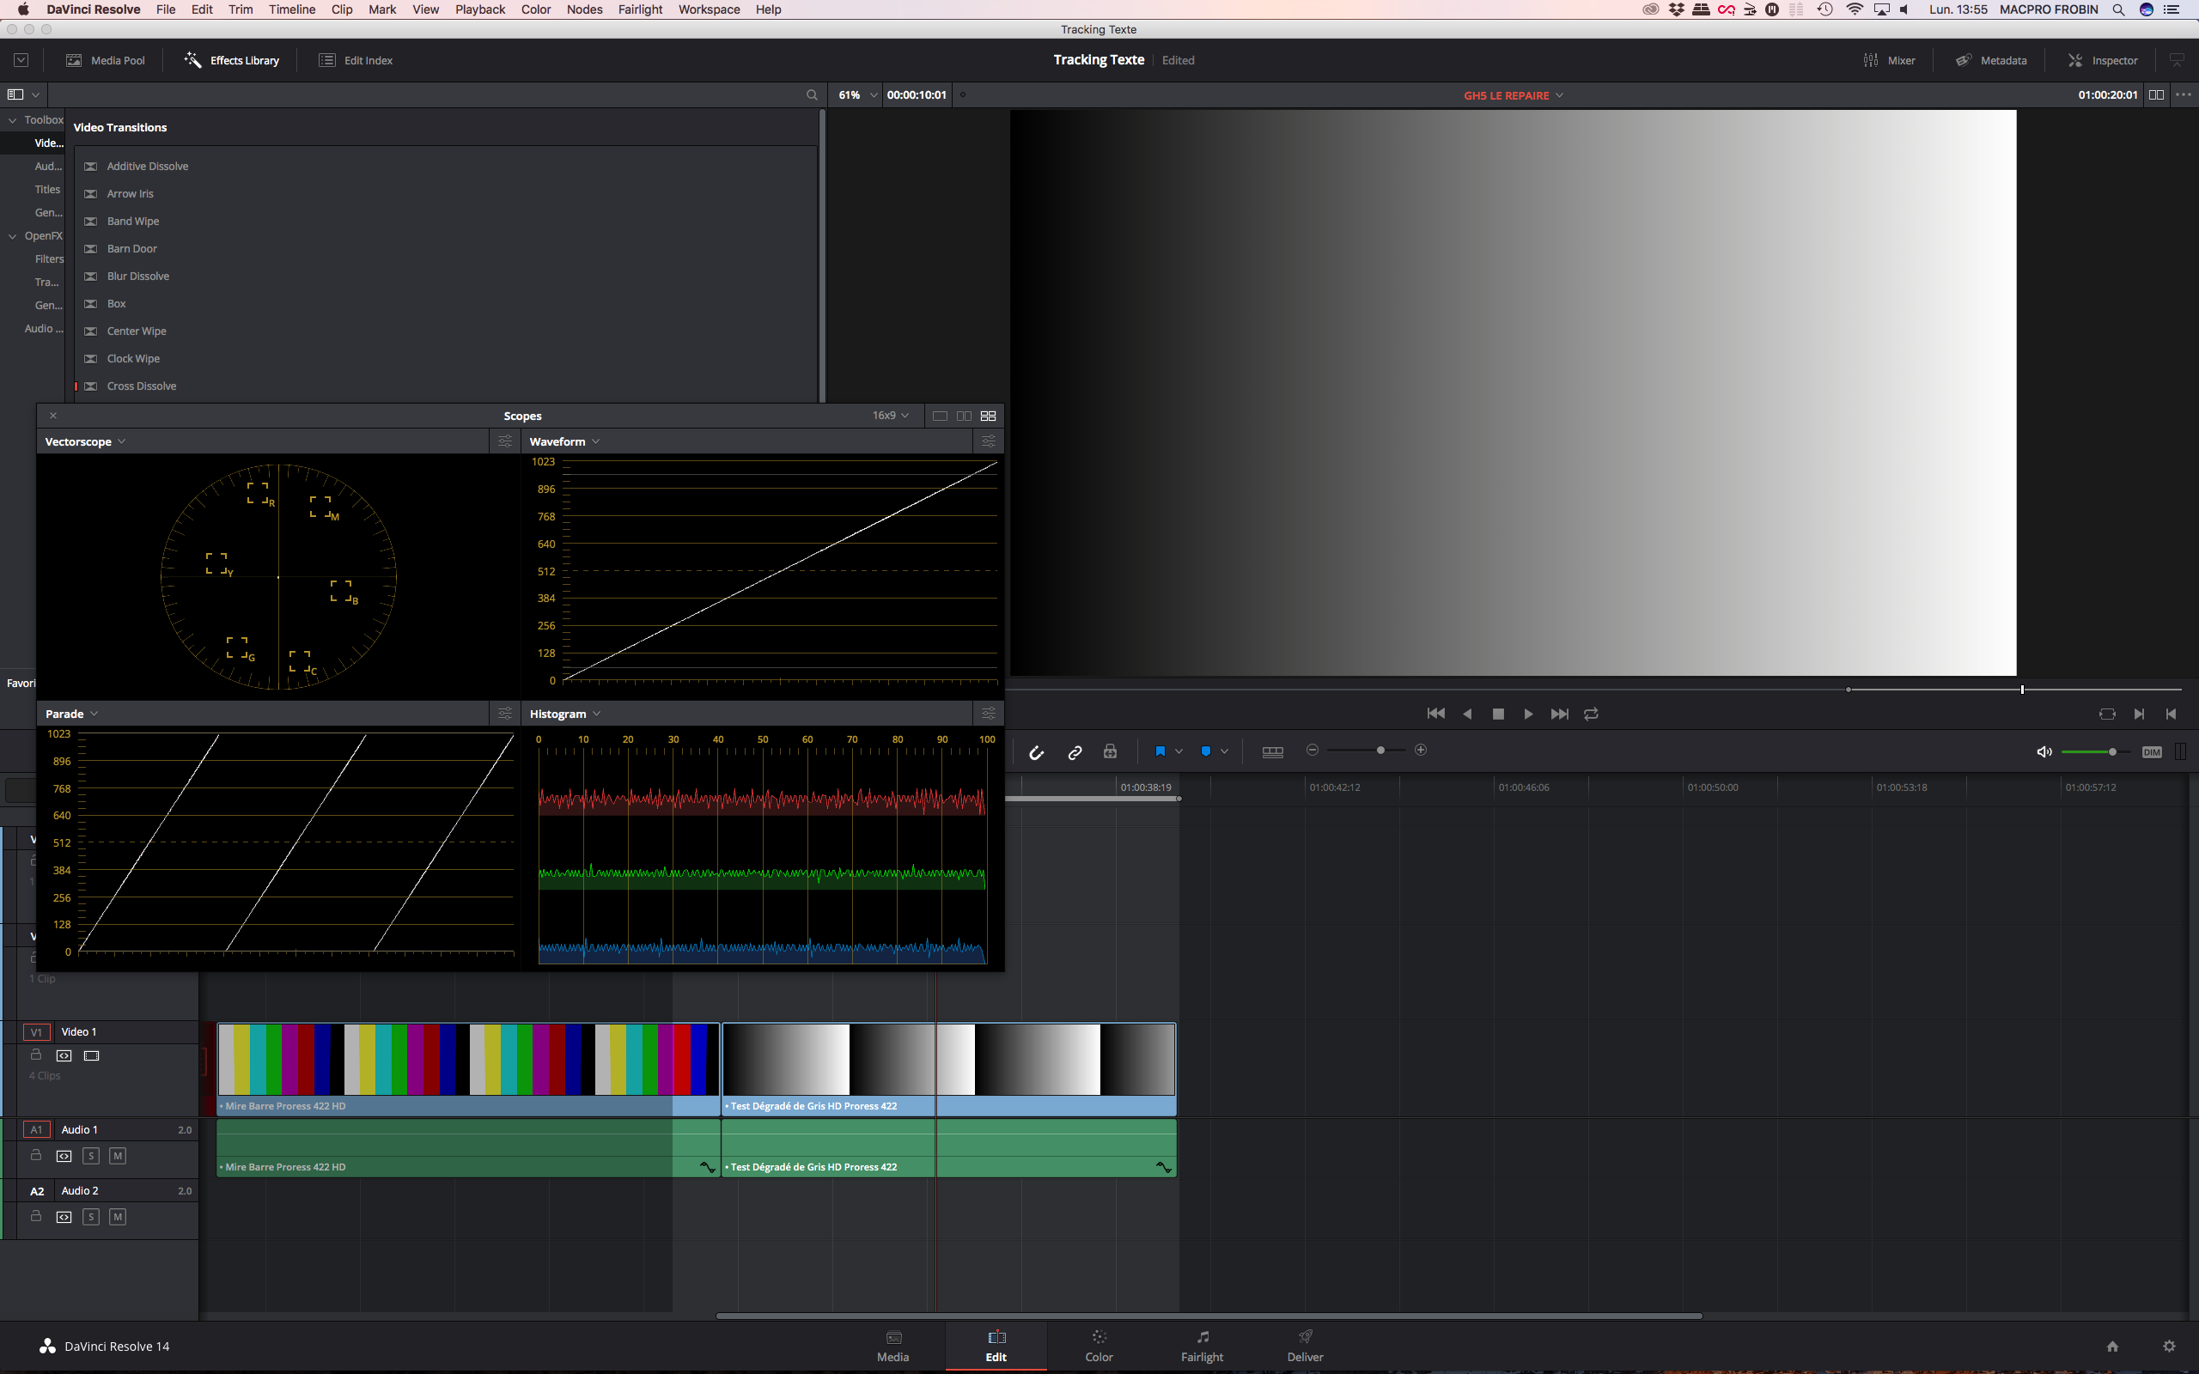Open the GH5 LE REPAIRE timeline selector
This screenshot has height=1374, width=2199.
coord(1511,94)
